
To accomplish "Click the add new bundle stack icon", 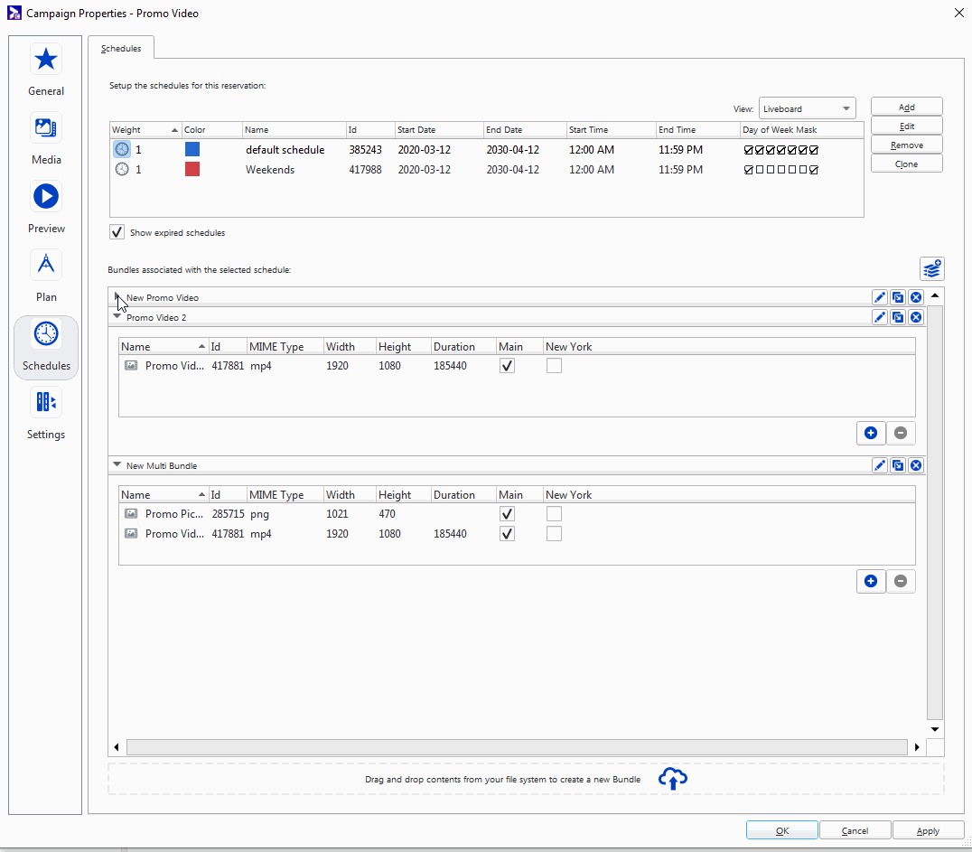I will [931, 268].
